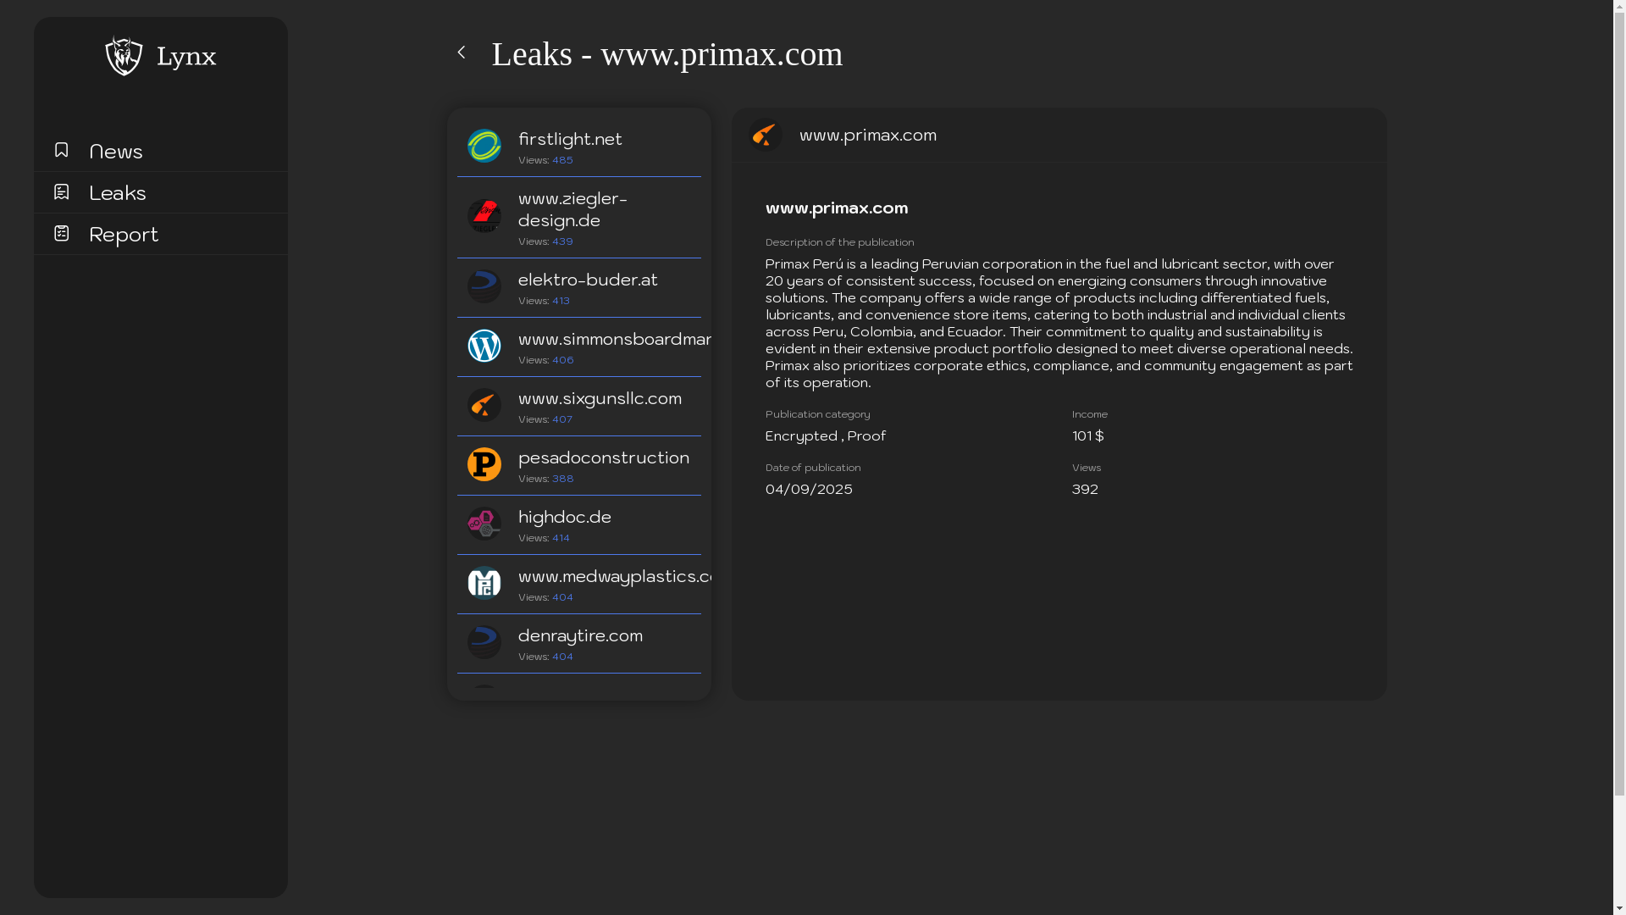Click the Lynx brand title text

[x=186, y=57]
